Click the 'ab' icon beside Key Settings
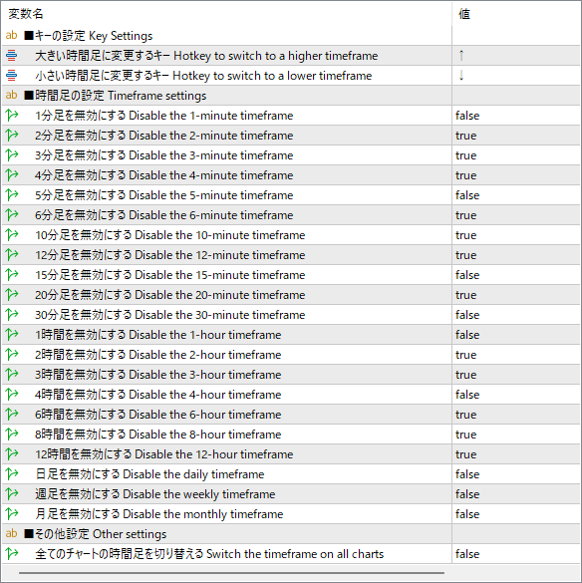 point(12,35)
